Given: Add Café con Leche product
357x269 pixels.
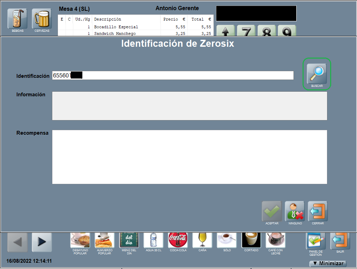Looking at the screenshot, I should click(x=275, y=240).
